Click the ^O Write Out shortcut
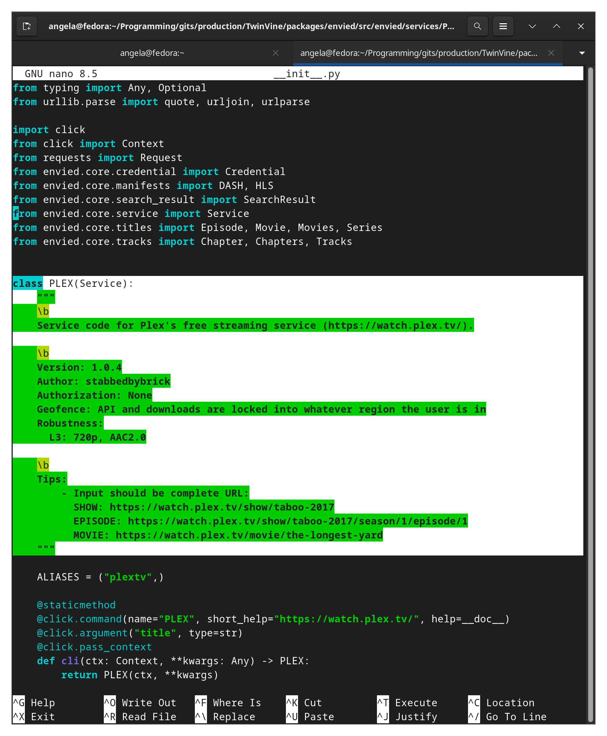The height and width of the screenshot is (736, 607). click(140, 703)
